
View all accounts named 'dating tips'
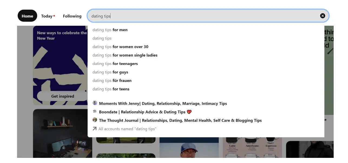[127, 129]
